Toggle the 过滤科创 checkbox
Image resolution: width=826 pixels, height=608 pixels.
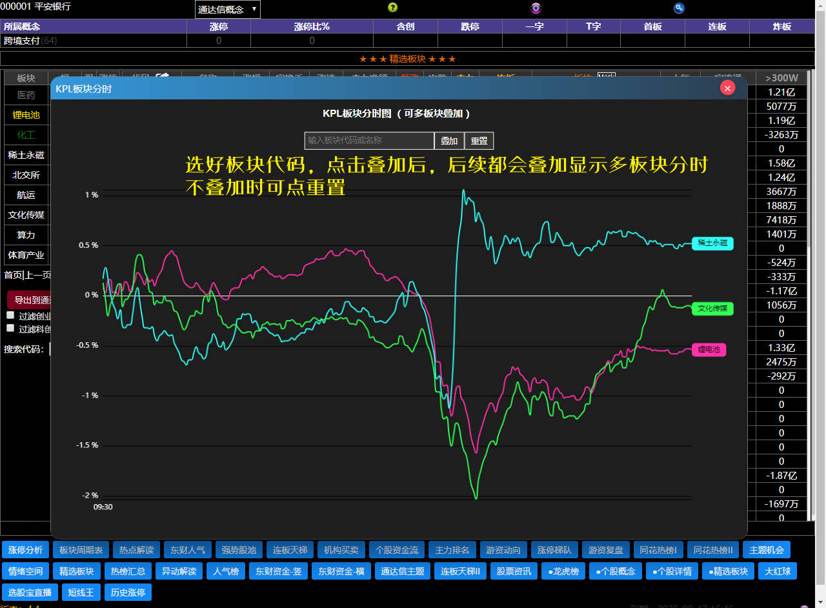[10, 328]
